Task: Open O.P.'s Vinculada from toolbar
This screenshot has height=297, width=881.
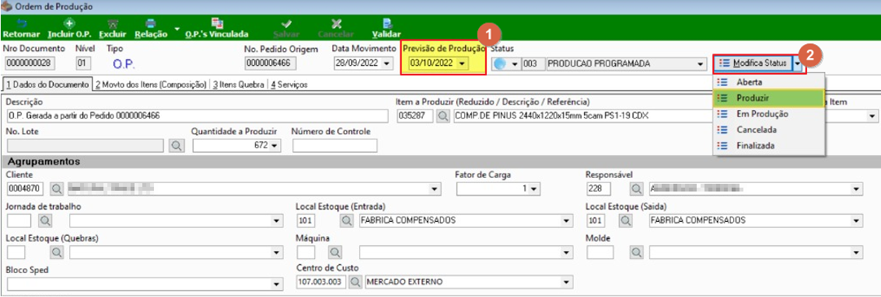Action: tap(216, 29)
